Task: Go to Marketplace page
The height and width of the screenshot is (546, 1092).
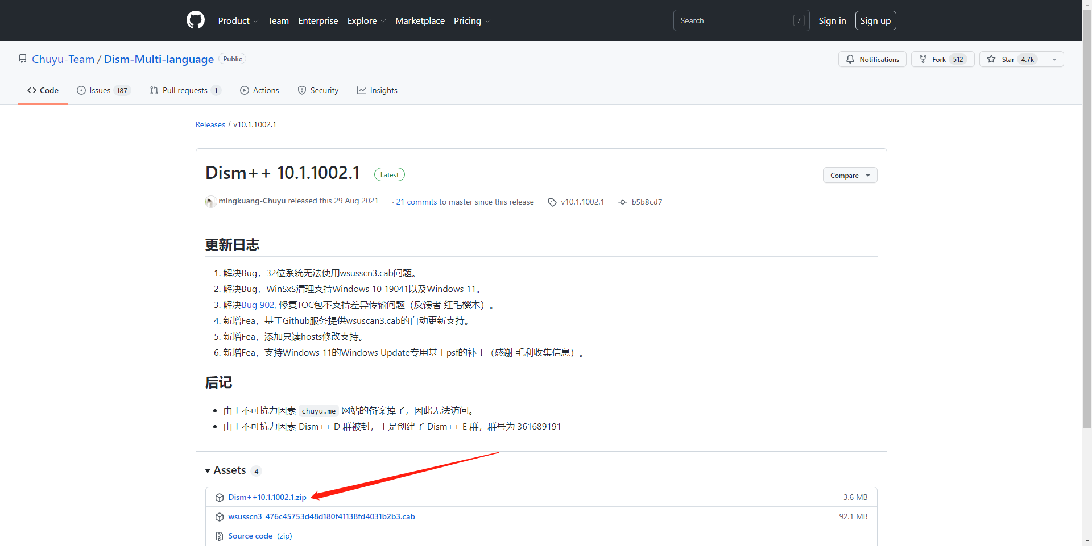Action: pyautogui.click(x=420, y=20)
